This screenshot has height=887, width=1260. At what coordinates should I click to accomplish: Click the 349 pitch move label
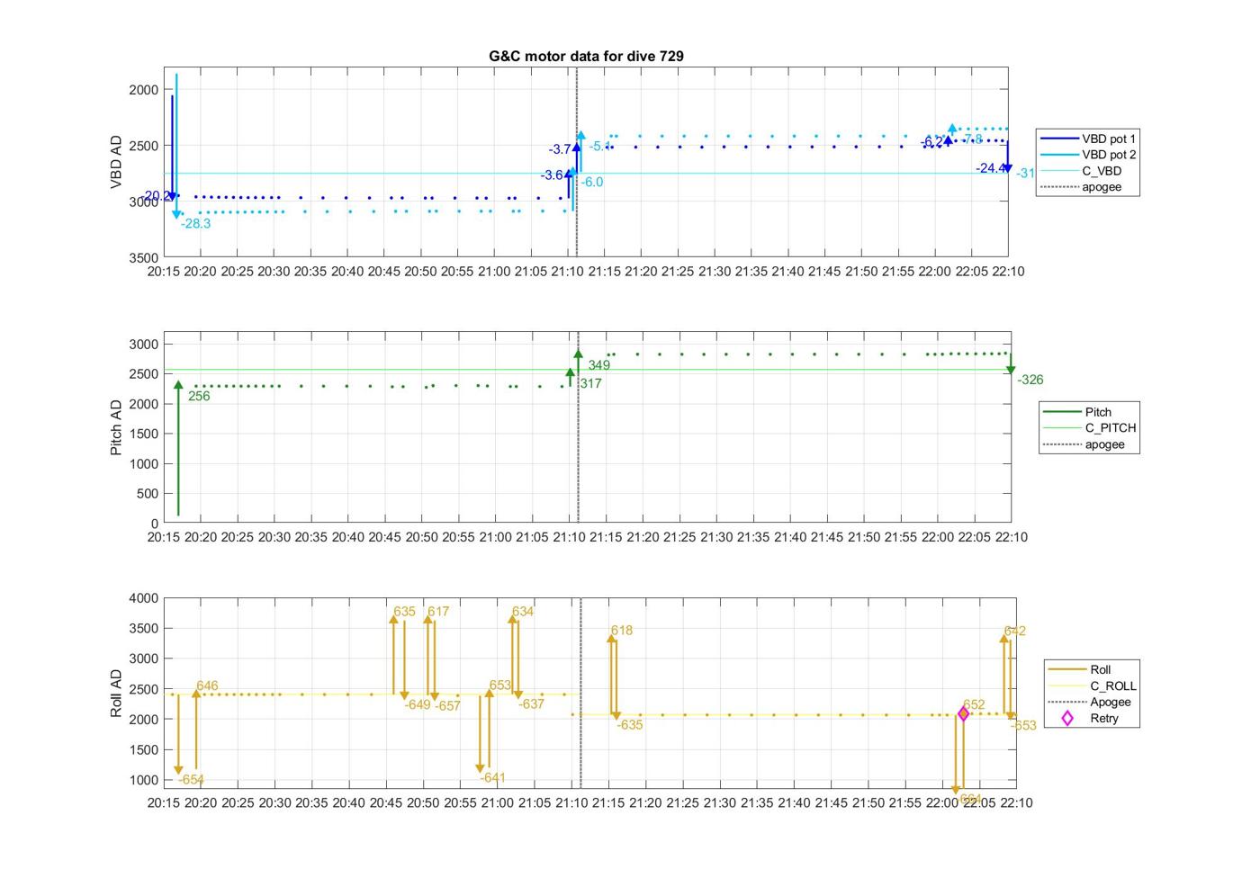[598, 365]
